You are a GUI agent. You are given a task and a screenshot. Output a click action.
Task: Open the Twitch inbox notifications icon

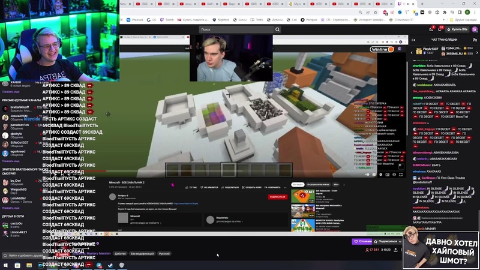[431, 29]
